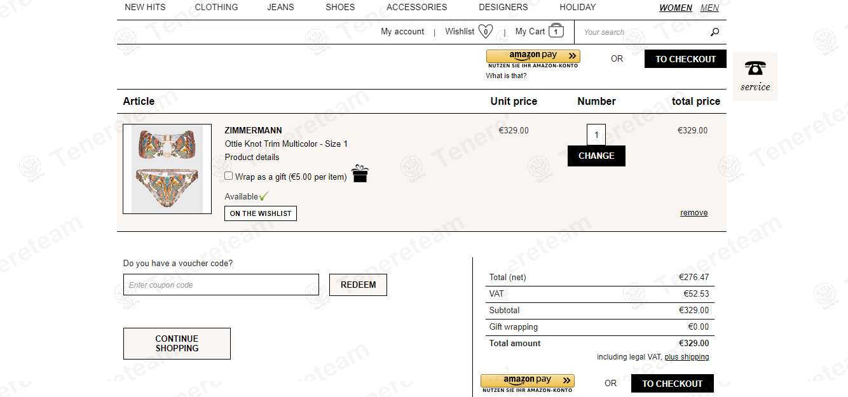Open Product details link
The image size is (848, 397).
(x=252, y=157)
